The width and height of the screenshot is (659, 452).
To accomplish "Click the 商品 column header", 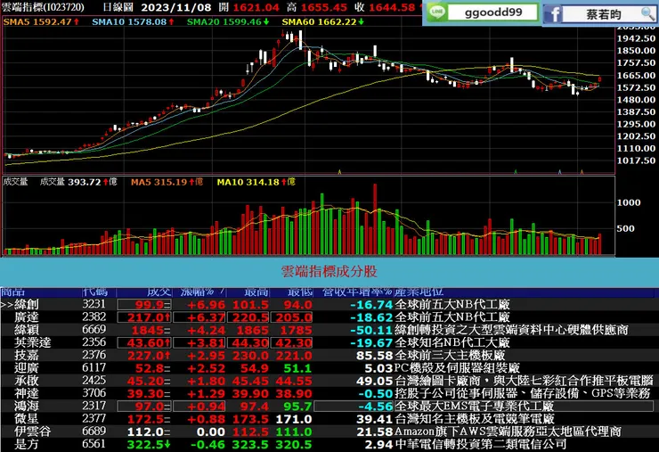I will point(13,292).
